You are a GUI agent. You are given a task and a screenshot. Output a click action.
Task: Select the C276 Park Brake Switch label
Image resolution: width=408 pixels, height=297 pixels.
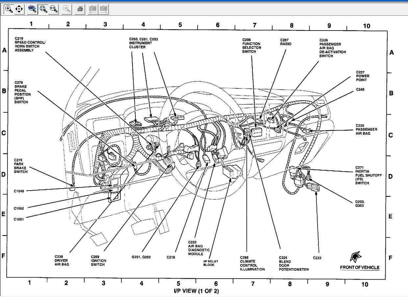click(x=20, y=166)
